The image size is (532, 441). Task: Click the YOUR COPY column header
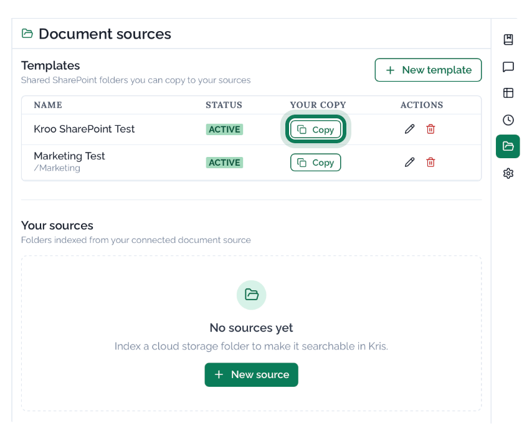[318, 105]
